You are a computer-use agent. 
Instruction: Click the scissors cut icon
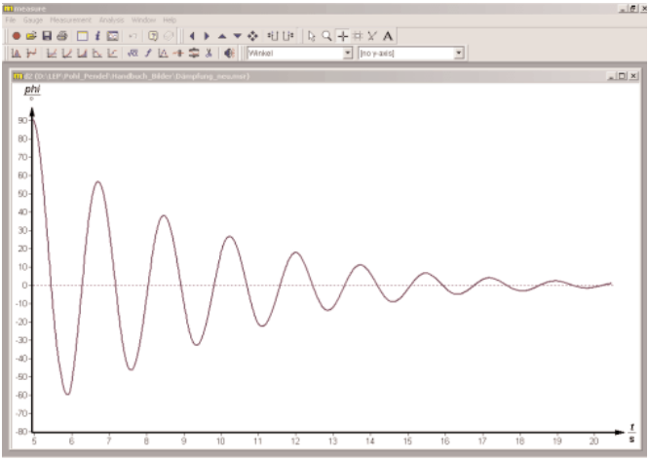pos(209,53)
